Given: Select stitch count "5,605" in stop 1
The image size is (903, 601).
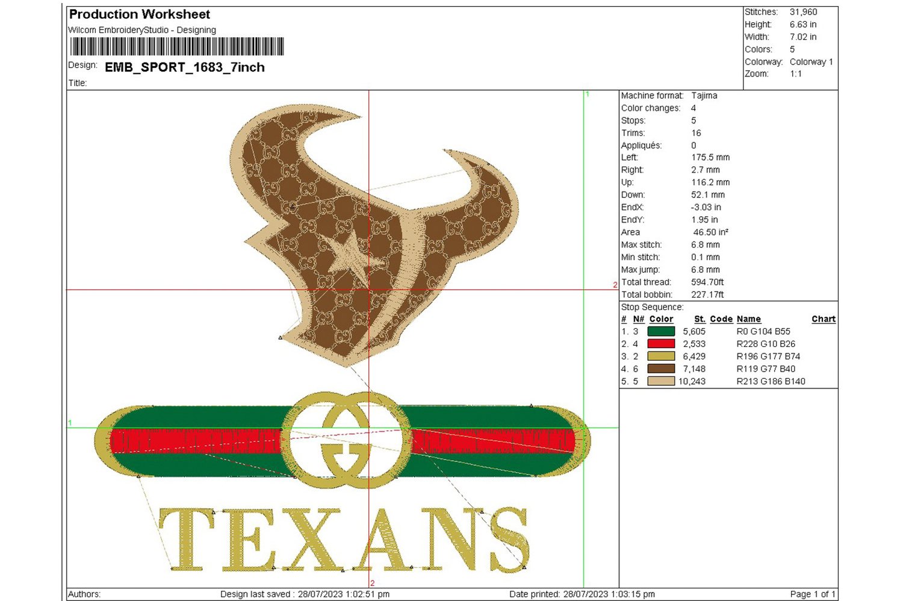Looking at the screenshot, I should (x=694, y=332).
